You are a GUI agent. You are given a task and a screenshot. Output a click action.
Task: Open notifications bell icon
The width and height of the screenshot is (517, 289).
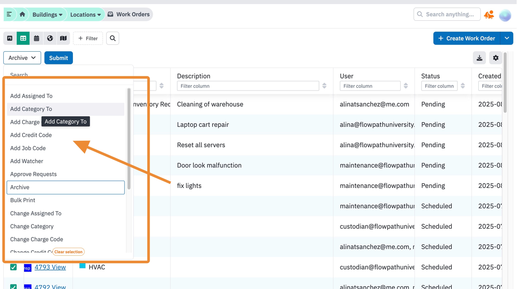click(x=489, y=14)
